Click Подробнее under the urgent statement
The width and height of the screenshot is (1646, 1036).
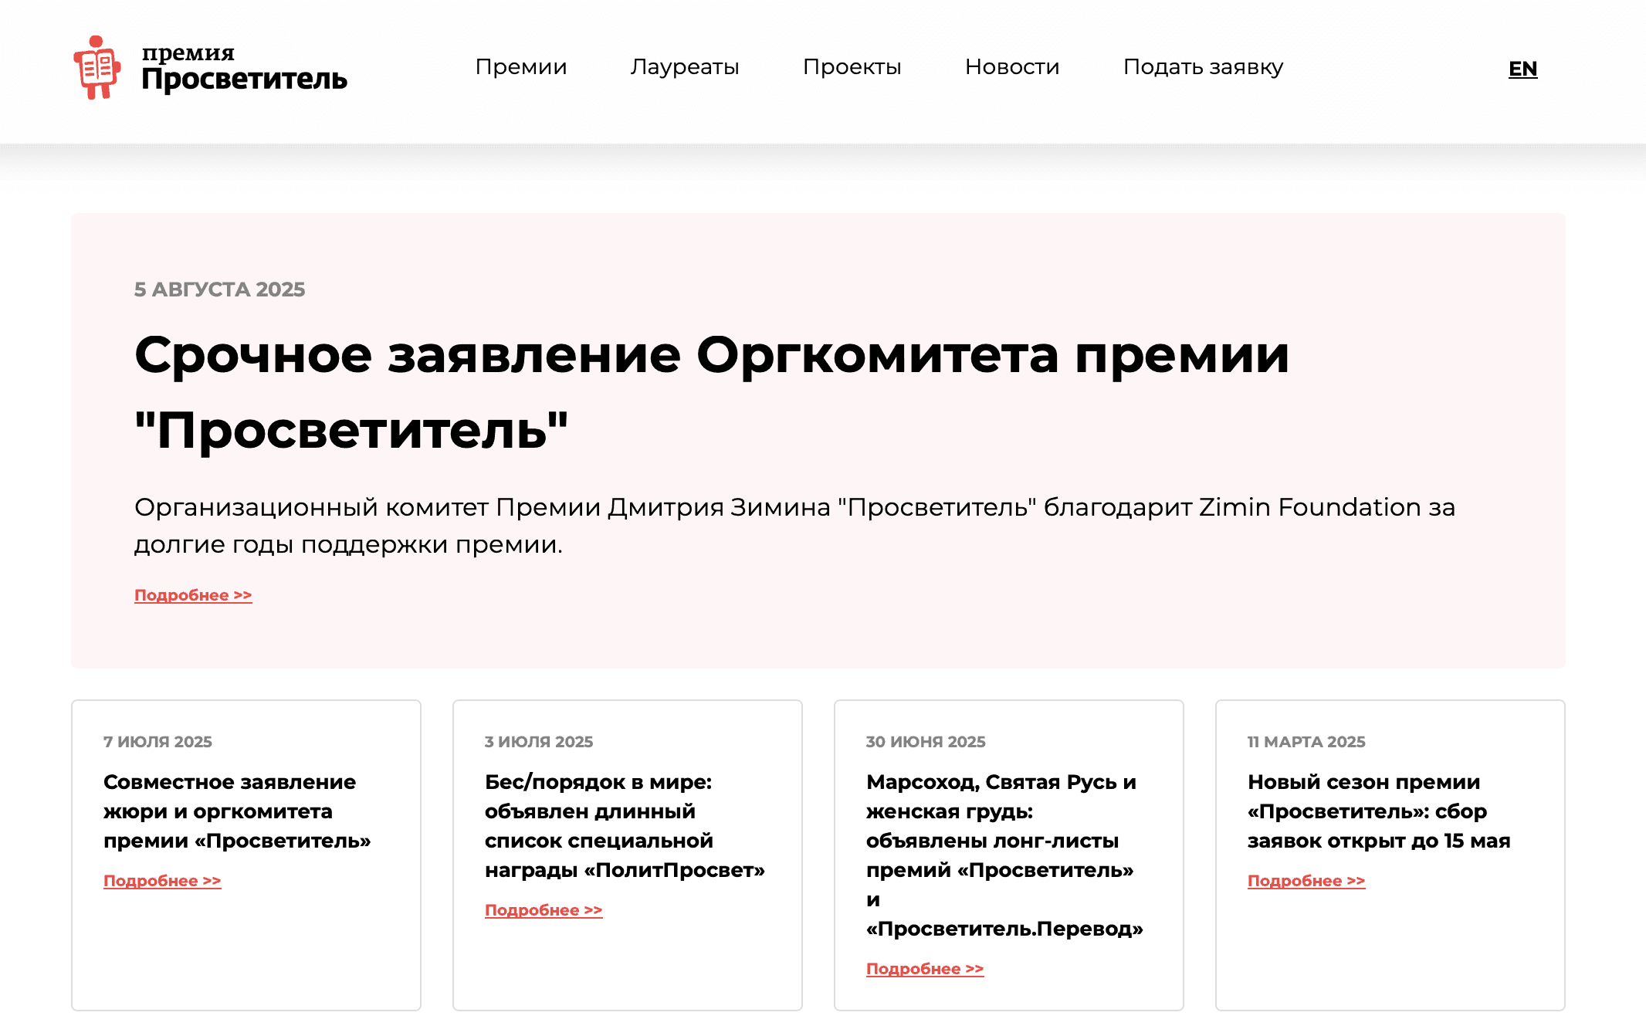coord(192,594)
